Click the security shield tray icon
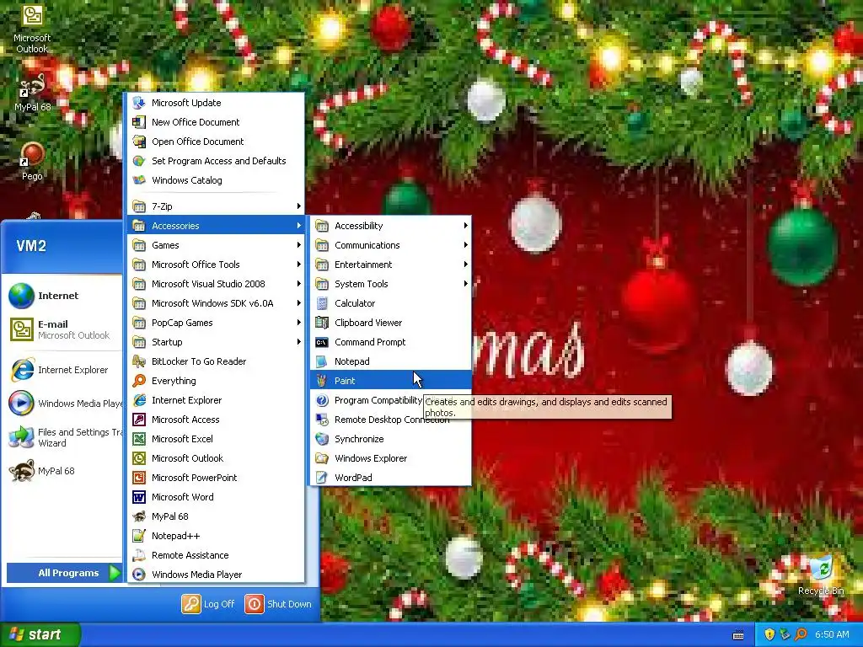Image resolution: width=863 pixels, height=647 pixels. [769, 634]
